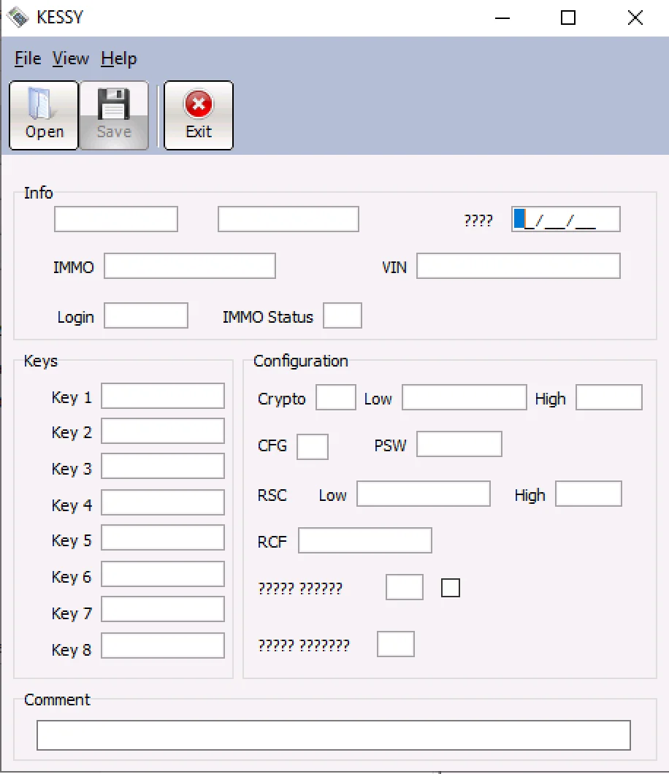Click the Open folder toolbar icon
Image resolution: width=669 pixels, height=774 pixels.
click(44, 104)
